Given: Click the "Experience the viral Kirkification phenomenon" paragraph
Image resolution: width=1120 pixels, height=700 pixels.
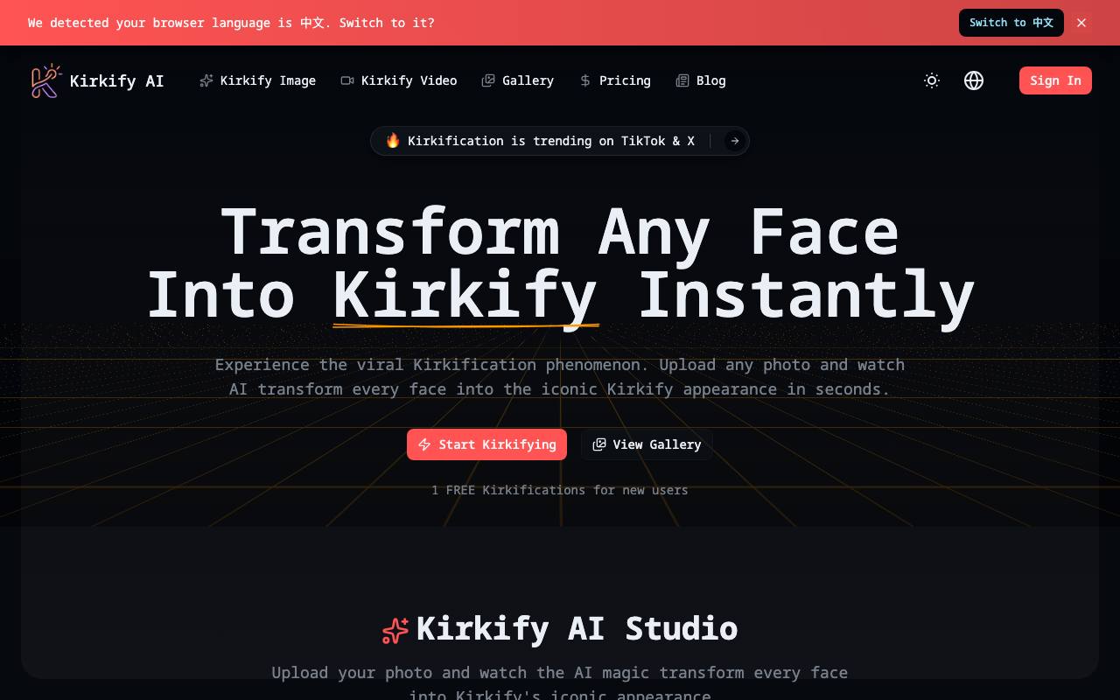Looking at the screenshot, I should point(560,377).
